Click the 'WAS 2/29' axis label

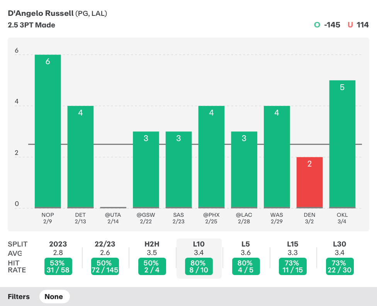[x=277, y=218]
